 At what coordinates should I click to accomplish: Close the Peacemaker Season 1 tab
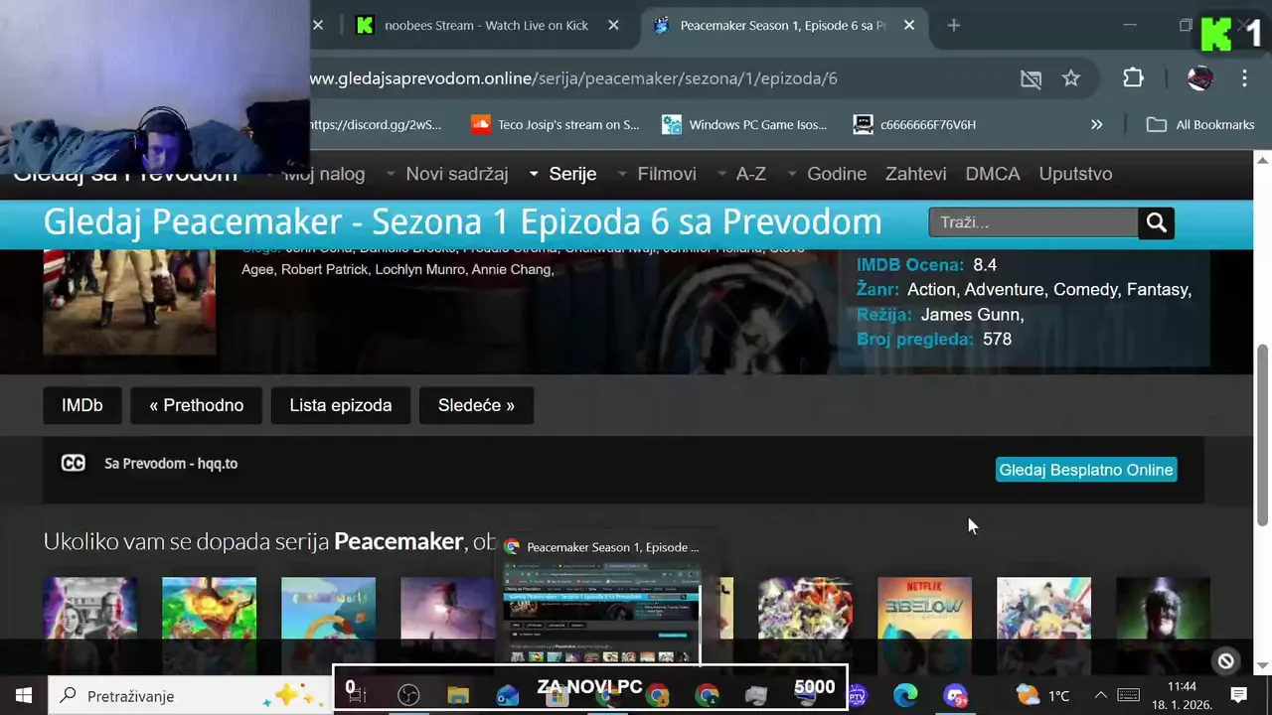[x=908, y=25]
